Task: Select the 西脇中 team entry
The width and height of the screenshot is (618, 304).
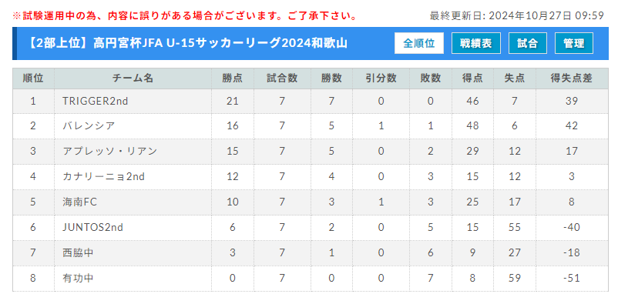Action: [78, 252]
